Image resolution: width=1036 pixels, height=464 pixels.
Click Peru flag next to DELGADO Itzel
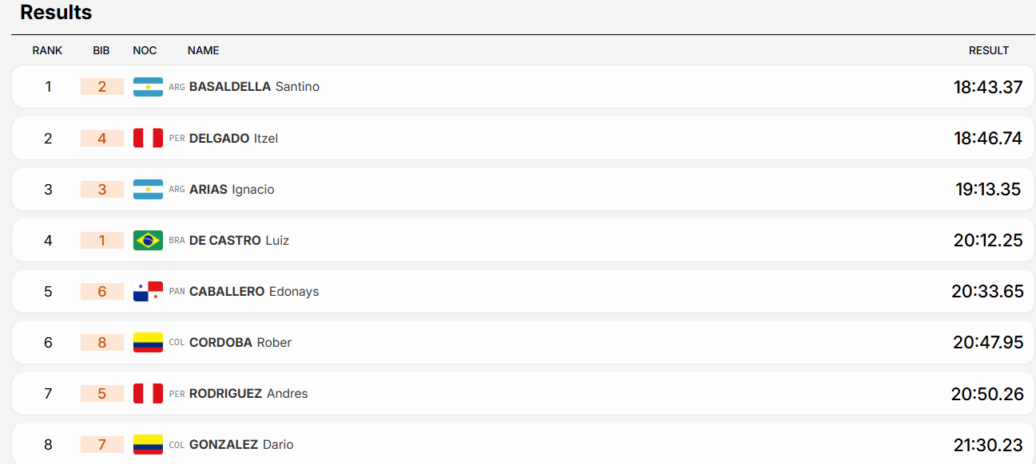148,138
